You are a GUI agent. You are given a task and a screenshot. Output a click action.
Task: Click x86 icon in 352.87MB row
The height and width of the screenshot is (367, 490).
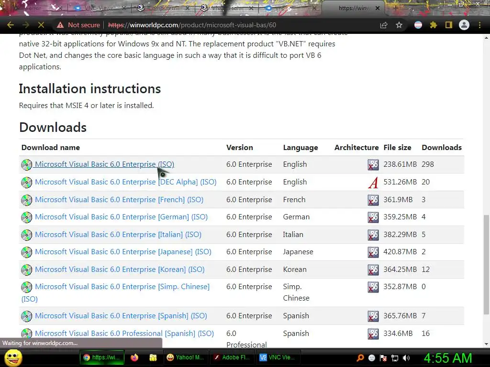point(373,287)
